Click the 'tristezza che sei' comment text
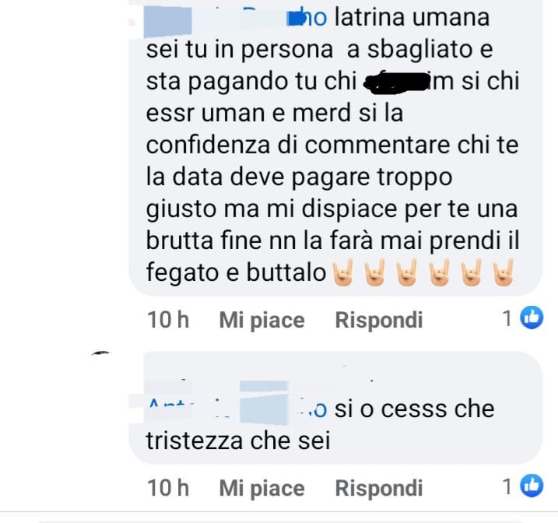 tap(238, 441)
